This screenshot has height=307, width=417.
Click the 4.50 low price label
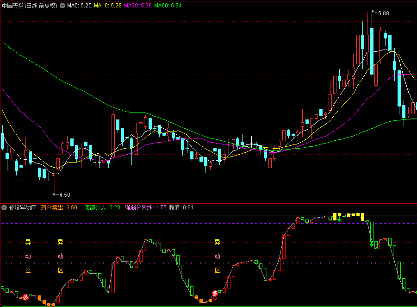pos(65,195)
